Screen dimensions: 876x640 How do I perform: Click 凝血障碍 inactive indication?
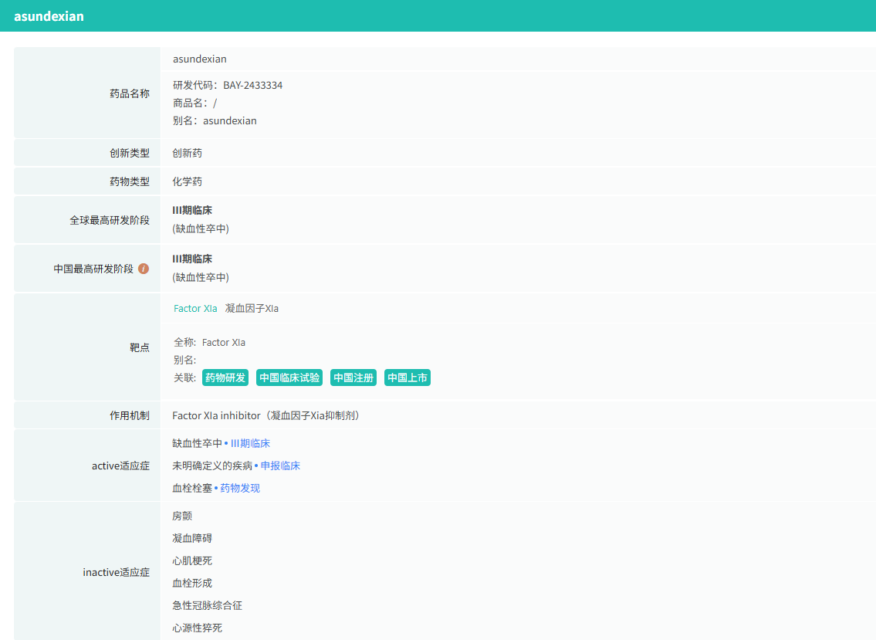pyautogui.click(x=192, y=538)
